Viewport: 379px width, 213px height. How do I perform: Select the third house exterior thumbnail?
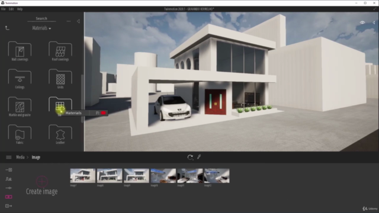136,176
